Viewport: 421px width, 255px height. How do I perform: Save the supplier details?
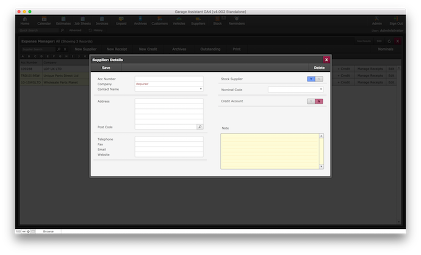[106, 68]
